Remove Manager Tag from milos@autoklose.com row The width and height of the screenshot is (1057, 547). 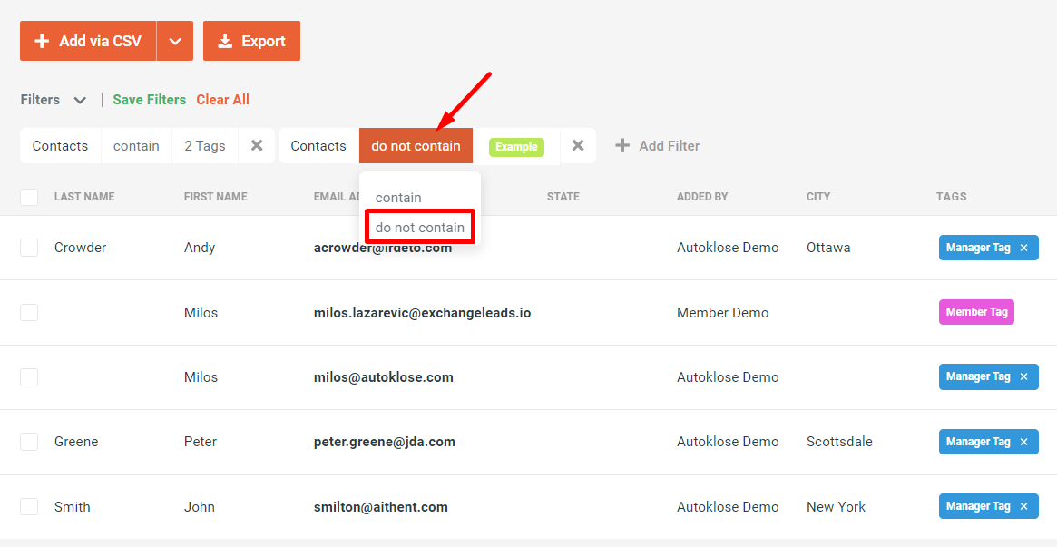point(1023,376)
